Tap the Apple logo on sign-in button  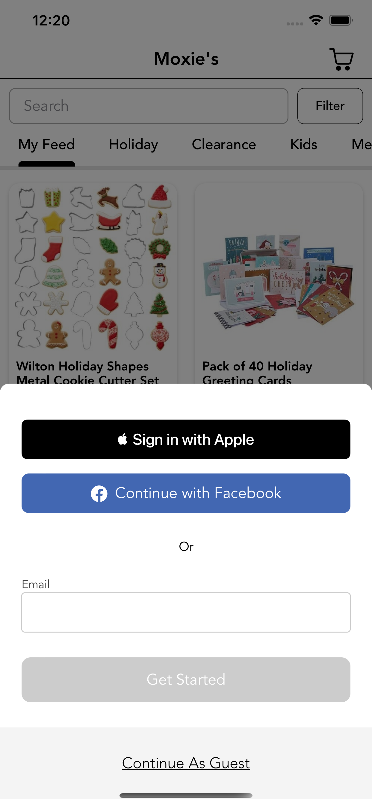[123, 439]
